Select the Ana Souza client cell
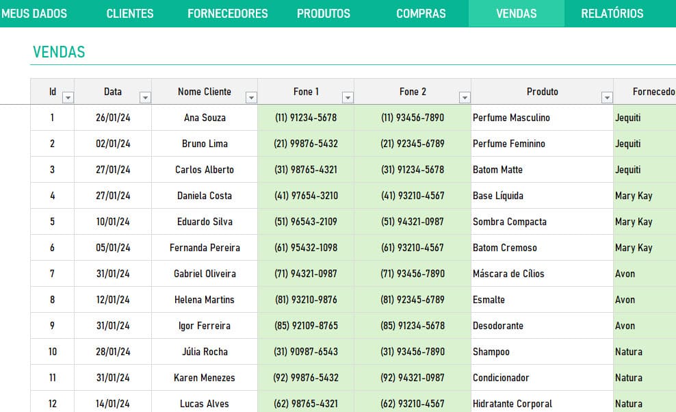The height and width of the screenshot is (412, 676). tap(204, 117)
